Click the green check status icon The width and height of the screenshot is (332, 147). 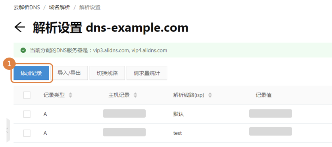[23, 50]
